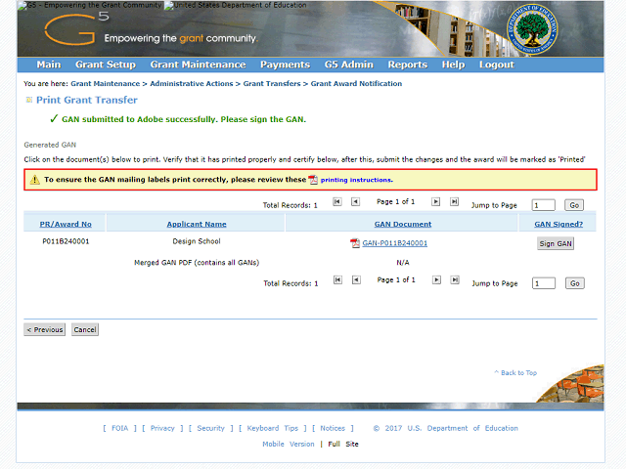626x469 pixels.
Task: Follow the Back to Top link
Action: (516, 372)
